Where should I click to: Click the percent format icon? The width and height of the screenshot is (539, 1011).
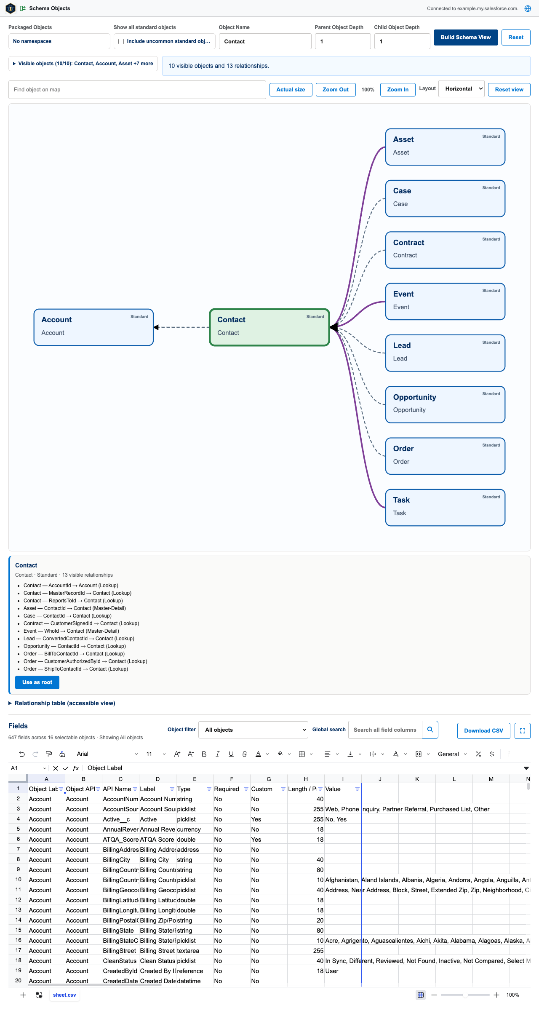point(478,754)
